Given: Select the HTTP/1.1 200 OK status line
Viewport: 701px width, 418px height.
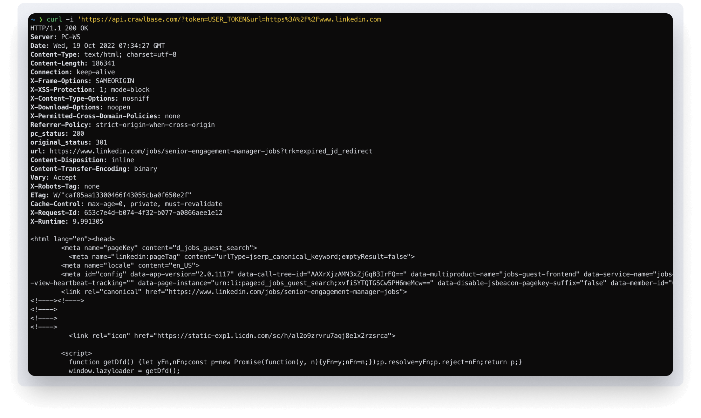Looking at the screenshot, I should tap(59, 28).
